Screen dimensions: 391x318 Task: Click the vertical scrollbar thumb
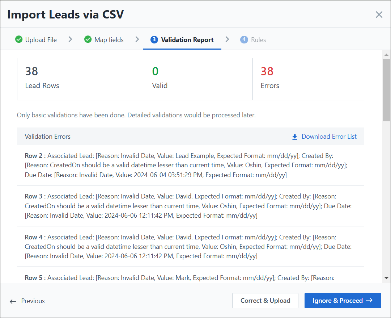386,90
